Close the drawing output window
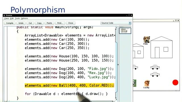 click(178, 20)
